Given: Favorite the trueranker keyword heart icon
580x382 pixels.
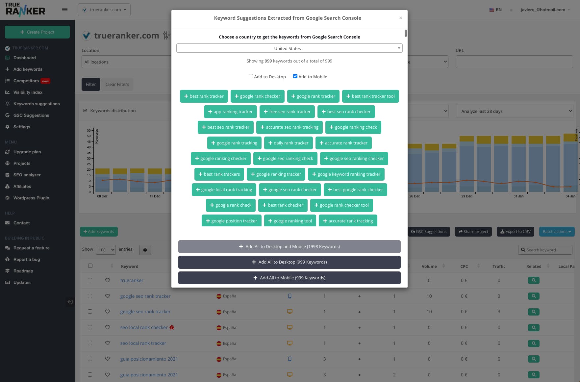Looking at the screenshot, I should click(108, 280).
